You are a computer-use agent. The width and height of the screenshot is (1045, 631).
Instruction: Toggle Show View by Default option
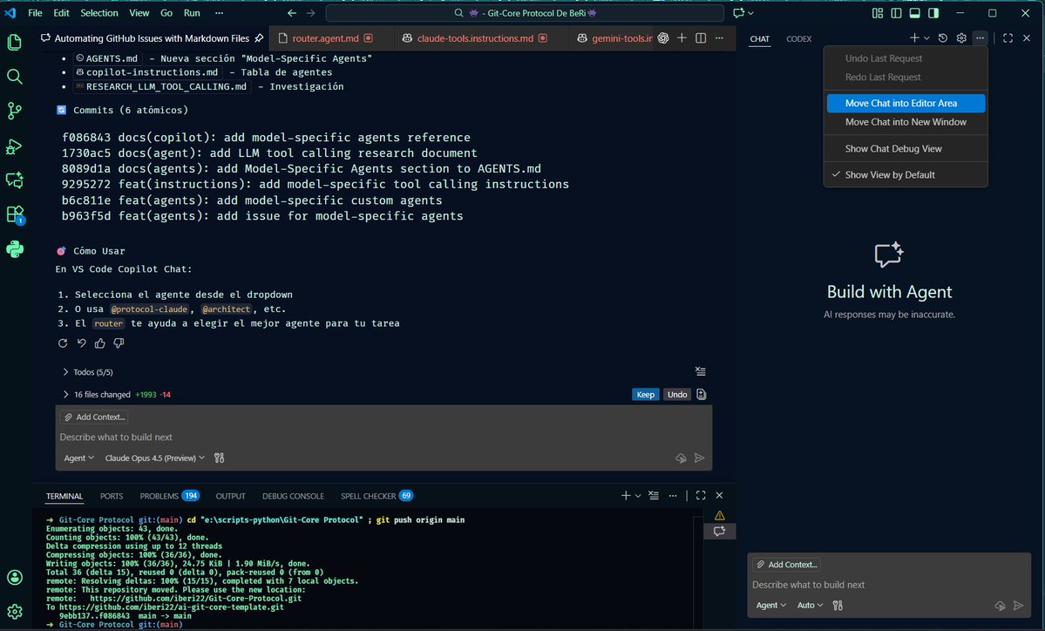[906, 174]
